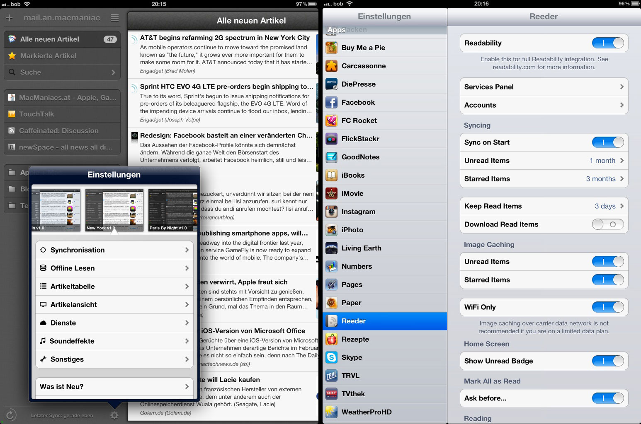Open the TouchTalk feed

62,114
